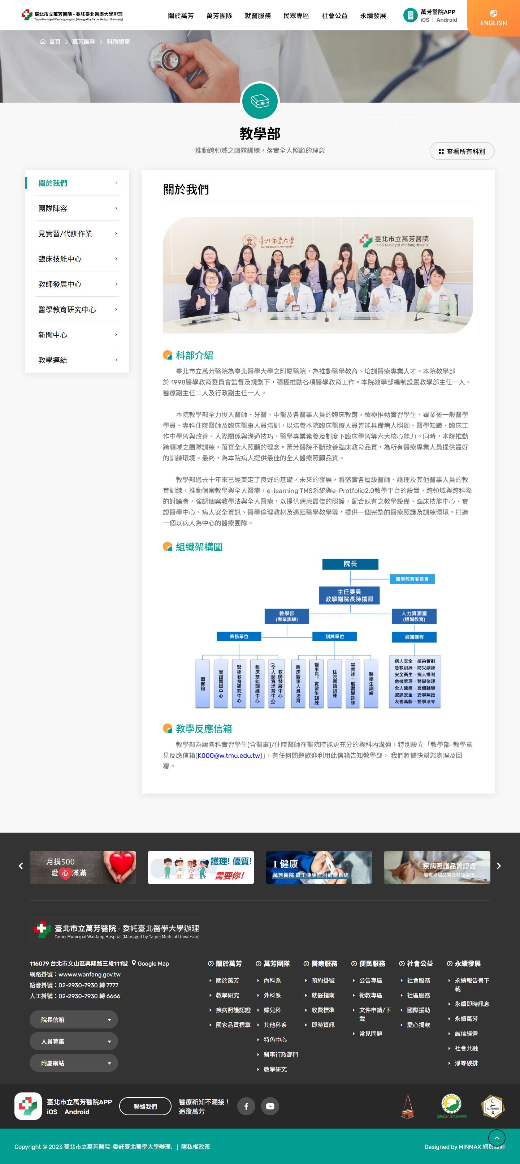520x1164 pixels.
Task: Open 永續發展 top menu
Action: point(373,16)
